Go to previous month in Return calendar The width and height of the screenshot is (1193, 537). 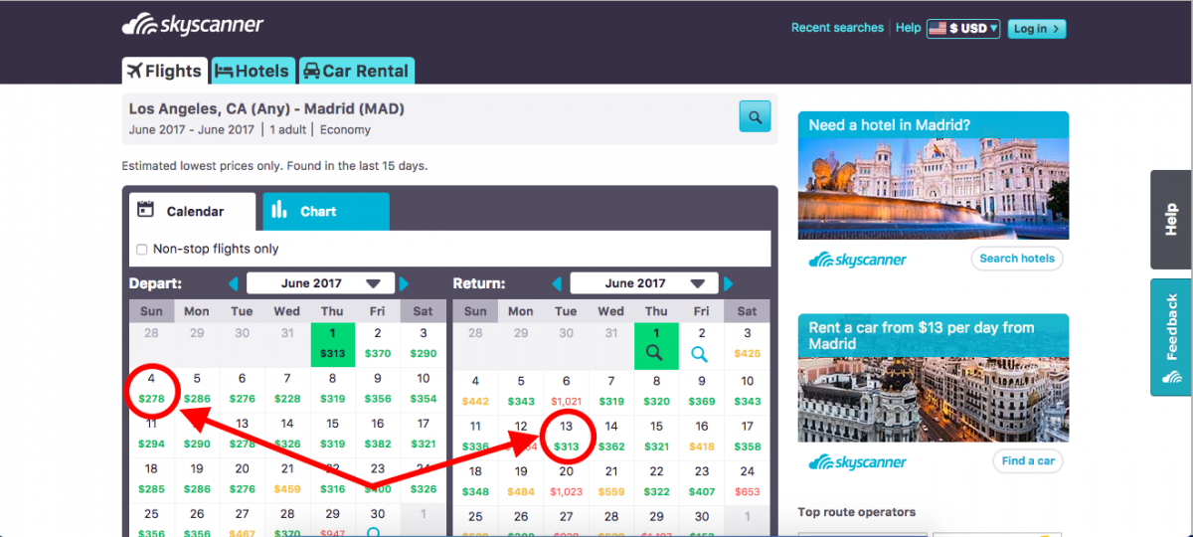(x=557, y=283)
